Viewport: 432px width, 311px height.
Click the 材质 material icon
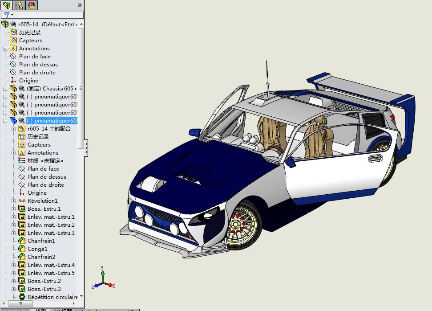[22, 161]
